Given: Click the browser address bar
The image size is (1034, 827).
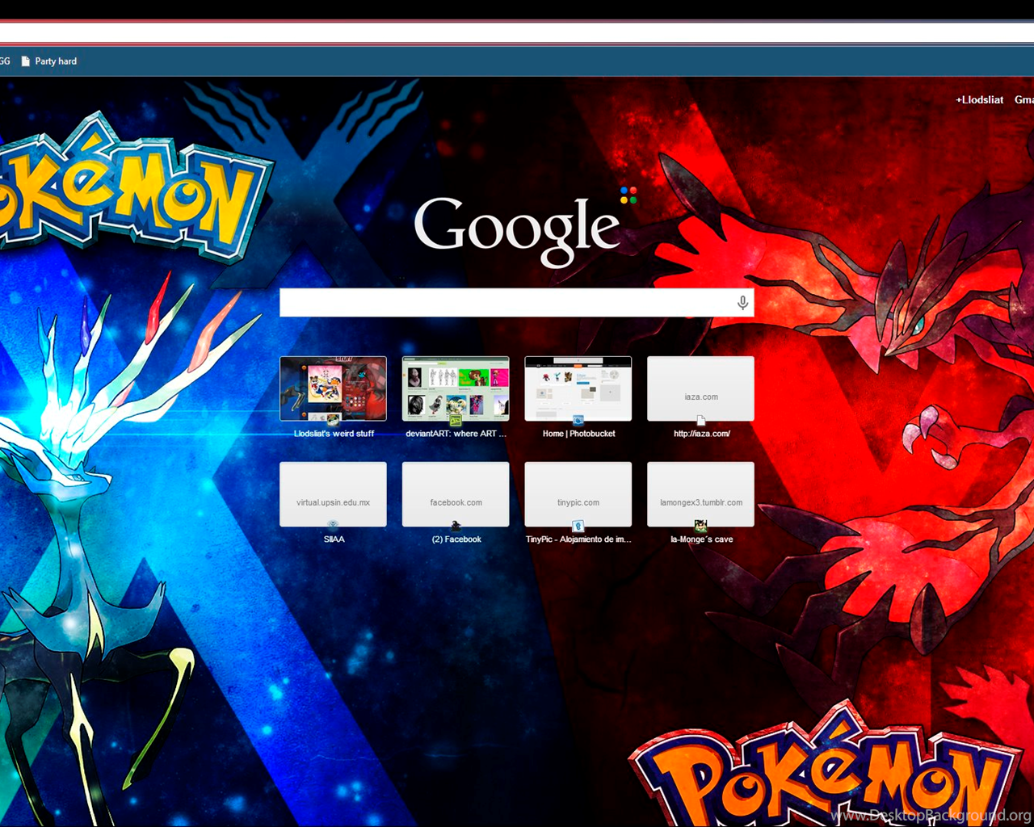Looking at the screenshot, I should point(517,32).
